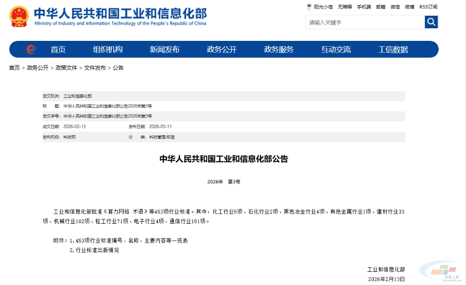Open the 首页 navigation menu item
466x285 pixels.
(x=58, y=50)
